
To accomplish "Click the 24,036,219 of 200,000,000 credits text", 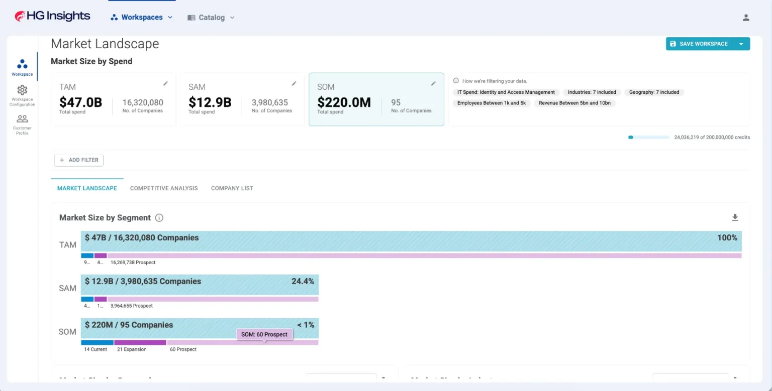I will pyautogui.click(x=712, y=137).
